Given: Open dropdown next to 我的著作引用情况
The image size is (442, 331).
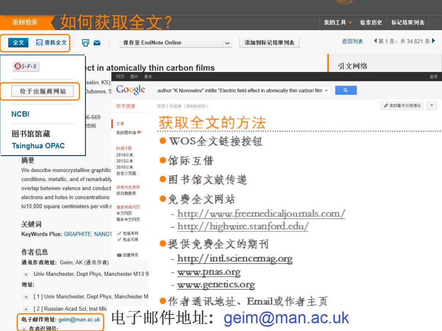Looking at the screenshot, I should 432,106.
